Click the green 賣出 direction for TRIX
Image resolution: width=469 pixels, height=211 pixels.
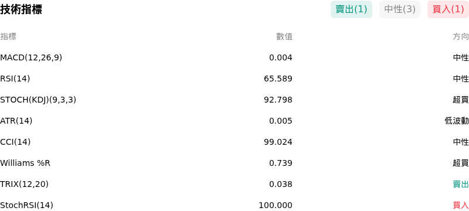[x=461, y=184]
